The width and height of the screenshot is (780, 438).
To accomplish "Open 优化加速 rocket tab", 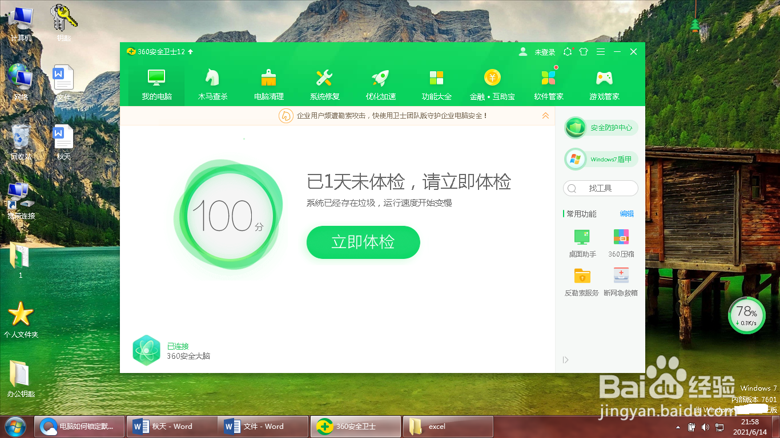I will (380, 84).
